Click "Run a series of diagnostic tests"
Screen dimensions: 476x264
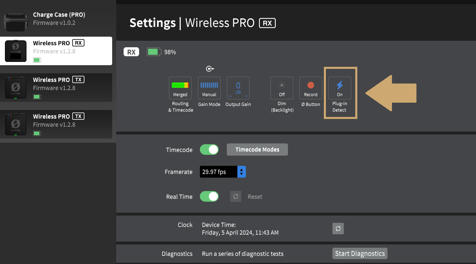(x=243, y=254)
